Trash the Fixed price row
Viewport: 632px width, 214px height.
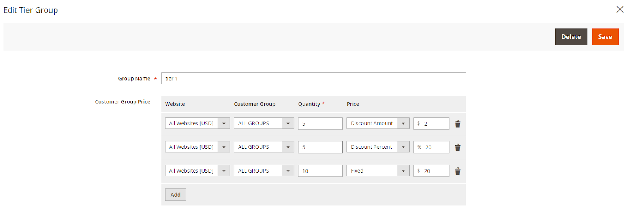[x=457, y=171]
